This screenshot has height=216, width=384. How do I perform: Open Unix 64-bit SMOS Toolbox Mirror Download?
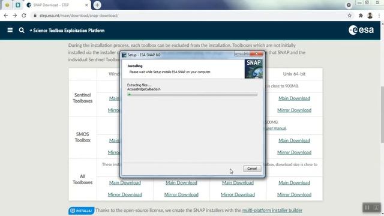click(x=294, y=152)
